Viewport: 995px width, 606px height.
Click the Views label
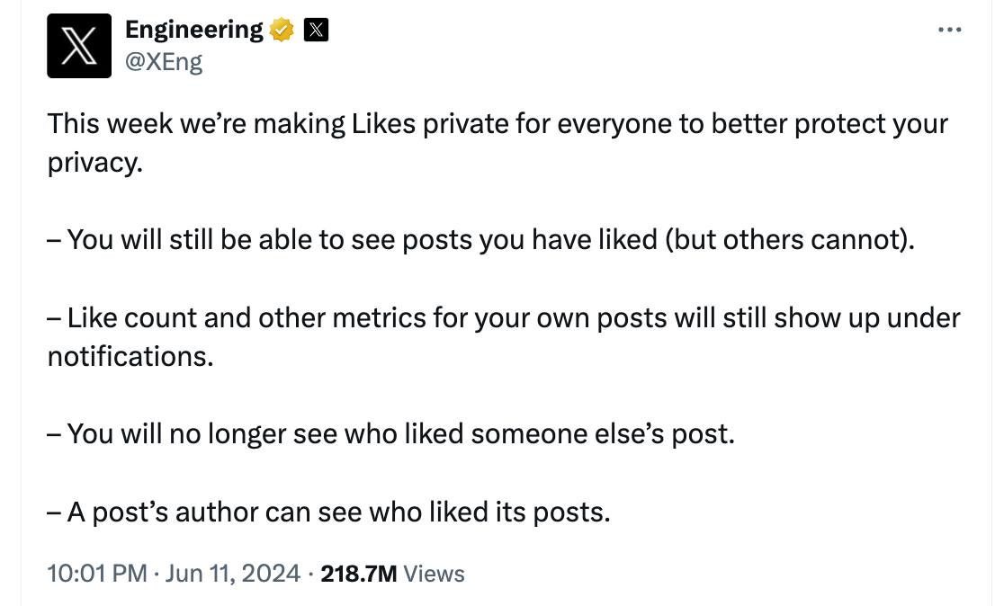click(435, 574)
